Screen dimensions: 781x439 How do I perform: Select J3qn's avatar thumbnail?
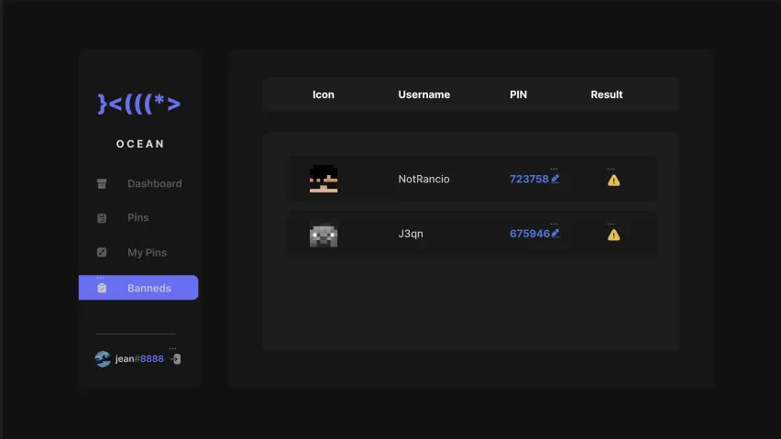point(324,235)
